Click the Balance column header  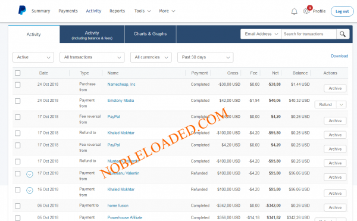[300, 73]
